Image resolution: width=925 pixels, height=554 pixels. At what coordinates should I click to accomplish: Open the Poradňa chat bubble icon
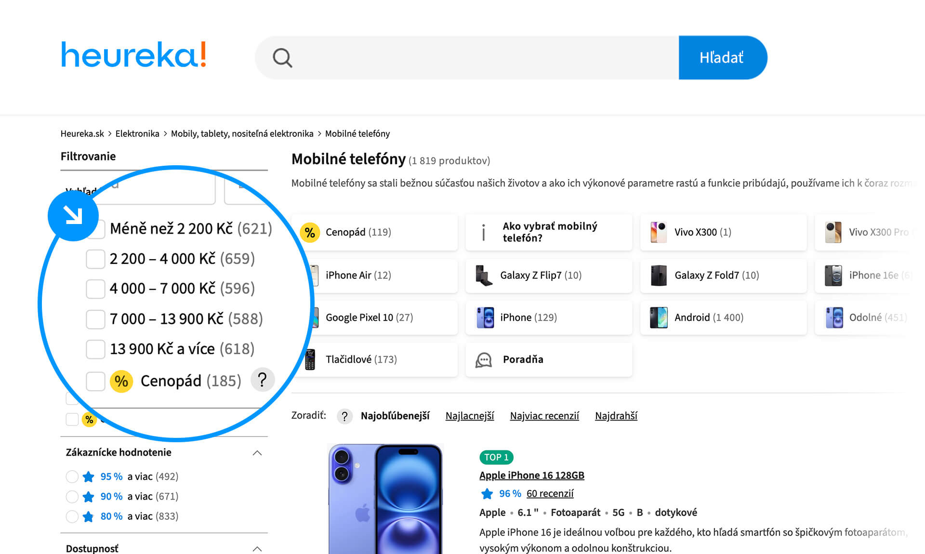click(x=484, y=359)
